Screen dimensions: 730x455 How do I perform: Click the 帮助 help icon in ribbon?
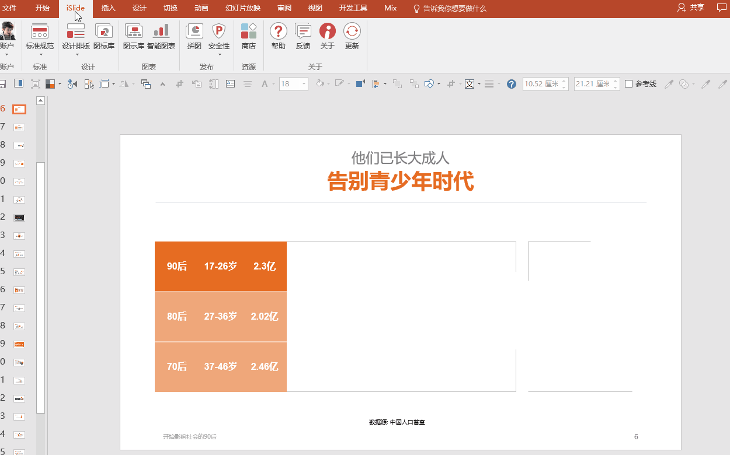tap(279, 31)
